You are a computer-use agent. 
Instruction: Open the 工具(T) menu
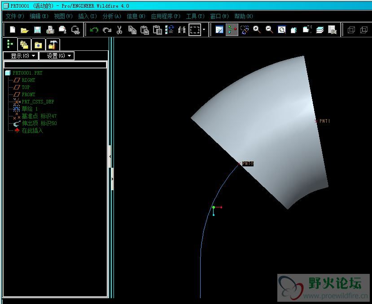(x=195, y=16)
